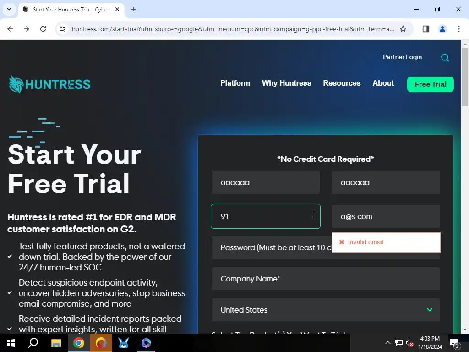Click the page vertical scrollbar thumb

pyautogui.click(x=465, y=77)
